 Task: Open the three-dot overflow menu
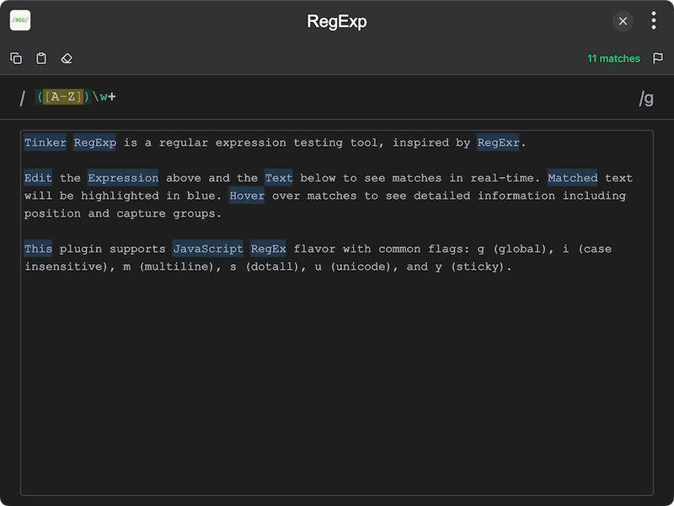pos(654,20)
